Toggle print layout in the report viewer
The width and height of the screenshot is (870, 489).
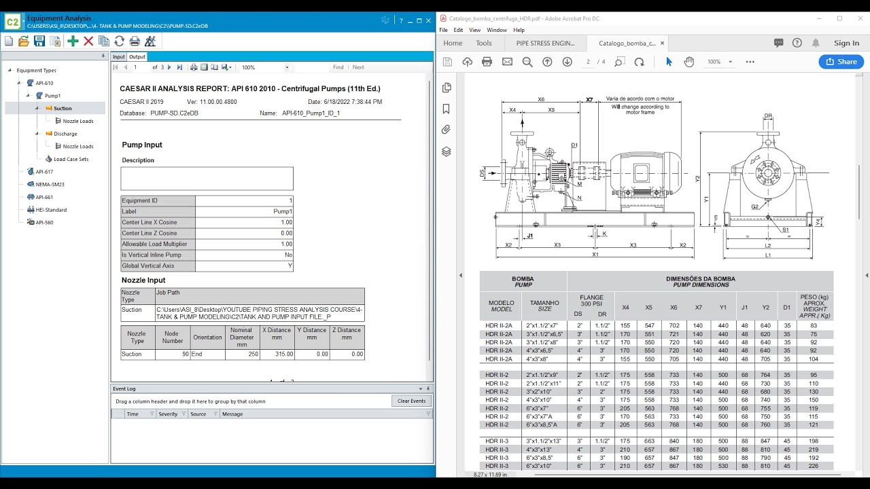[204, 67]
